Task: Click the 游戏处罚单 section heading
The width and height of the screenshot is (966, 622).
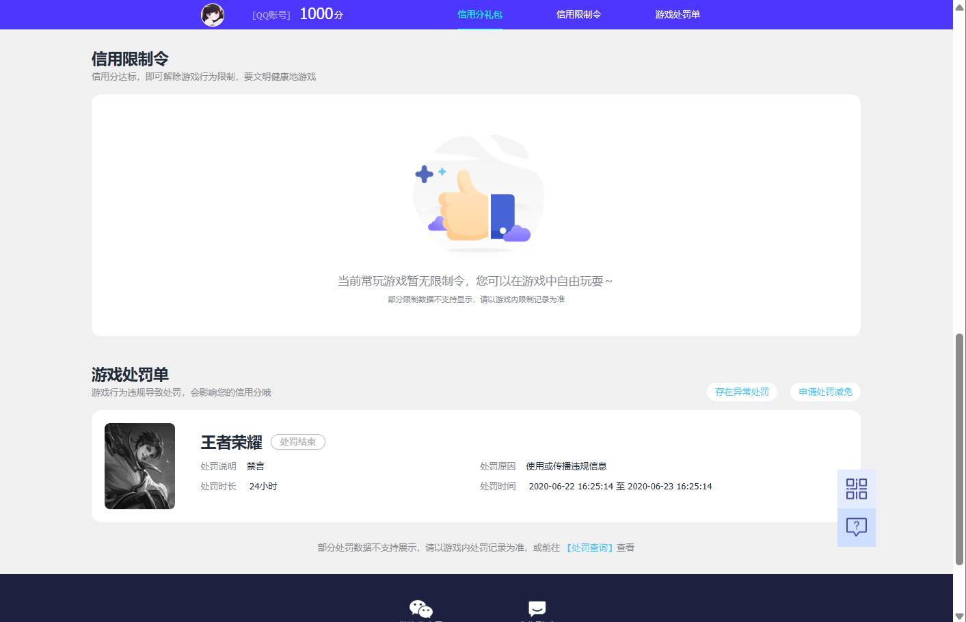Action: click(x=131, y=375)
